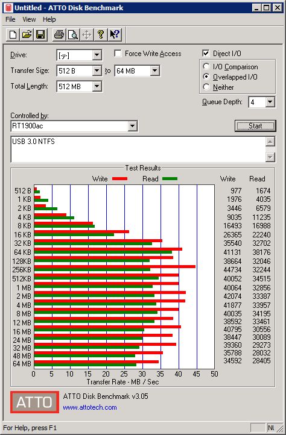286x435 pixels.
Task: Start the benchmark with Start button
Action: pyautogui.click(x=255, y=126)
